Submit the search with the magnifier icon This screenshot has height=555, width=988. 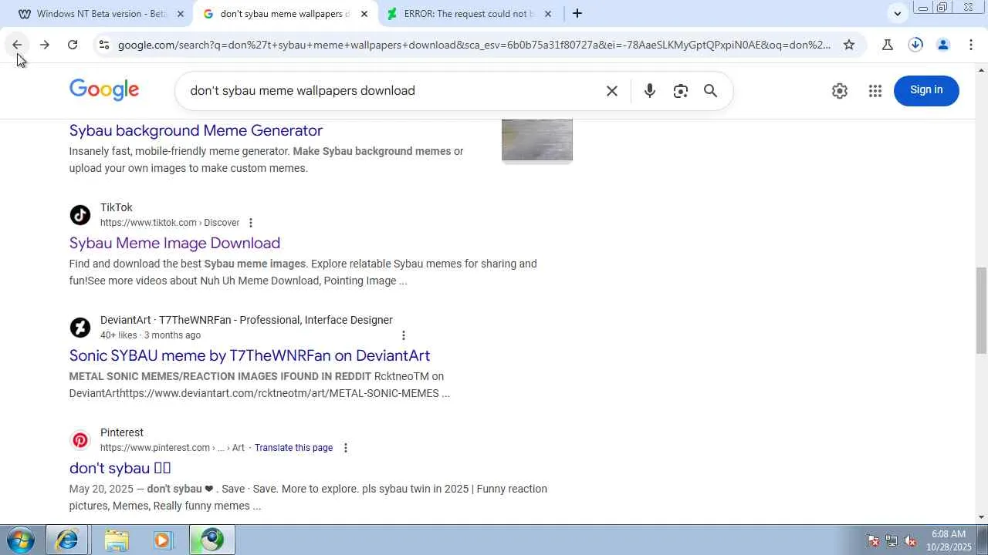coord(711,91)
